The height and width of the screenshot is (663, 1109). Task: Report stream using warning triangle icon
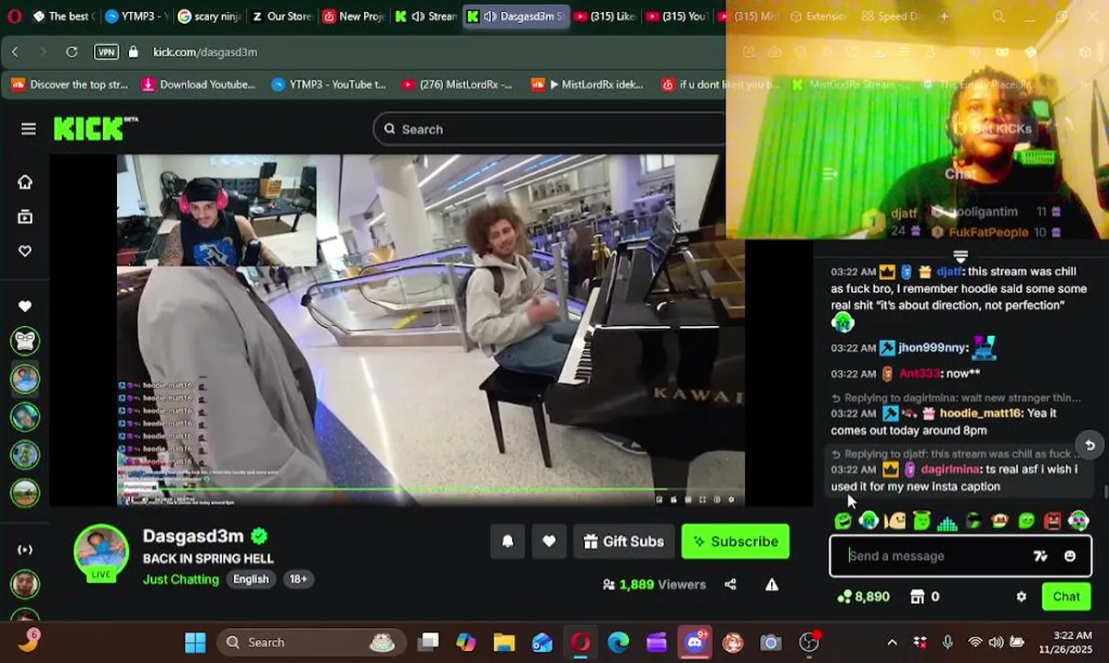point(772,584)
